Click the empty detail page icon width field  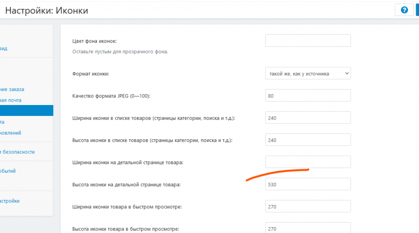[x=308, y=162]
